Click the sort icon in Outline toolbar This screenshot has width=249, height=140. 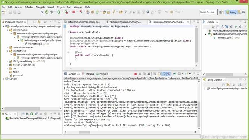click(x=222, y=27)
